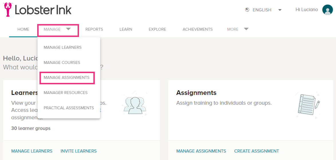The height and width of the screenshot is (160, 336).
Task: Click the globe language icon
Action: [247, 10]
